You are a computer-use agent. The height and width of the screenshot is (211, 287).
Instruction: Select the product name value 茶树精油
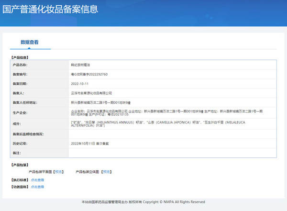tap(80, 65)
